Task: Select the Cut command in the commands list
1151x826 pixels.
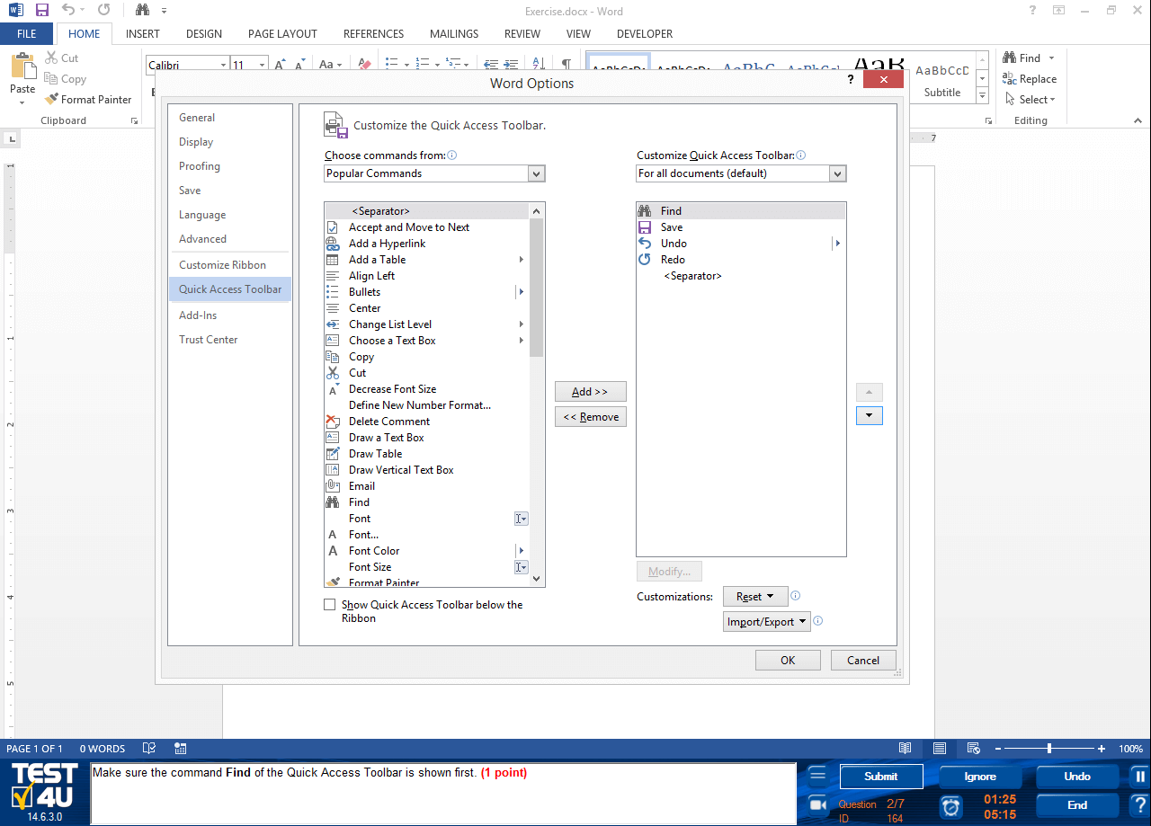Action: point(427,373)
